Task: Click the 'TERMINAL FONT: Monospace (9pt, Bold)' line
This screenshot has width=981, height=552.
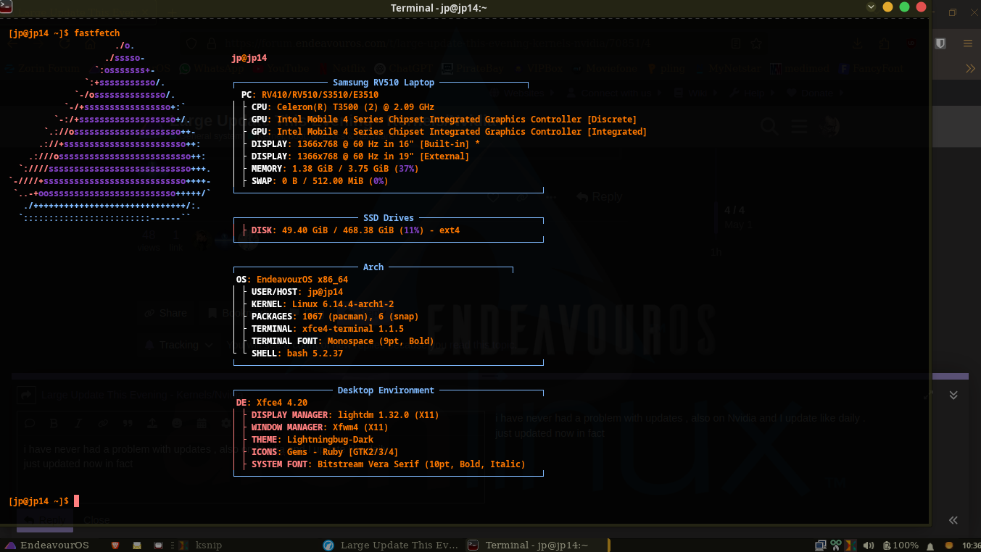Action: (343, 341)
